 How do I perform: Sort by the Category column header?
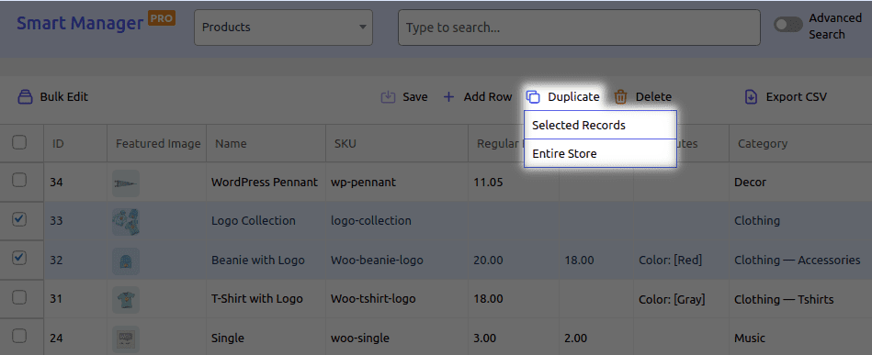800,143
